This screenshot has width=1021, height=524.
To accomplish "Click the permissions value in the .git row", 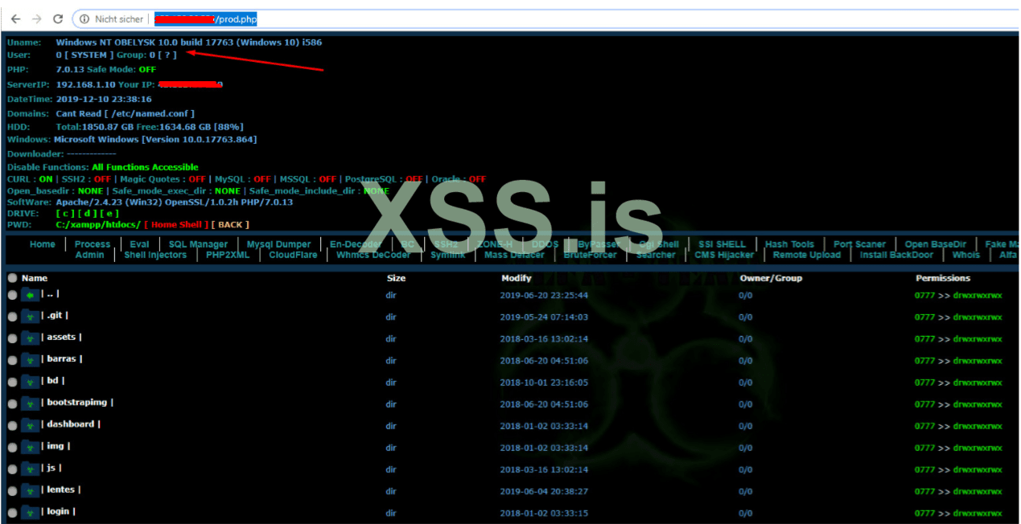I will click(958, 317).
